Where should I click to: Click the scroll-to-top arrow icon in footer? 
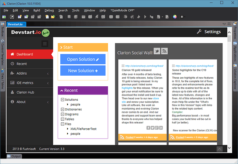[219, 149]
